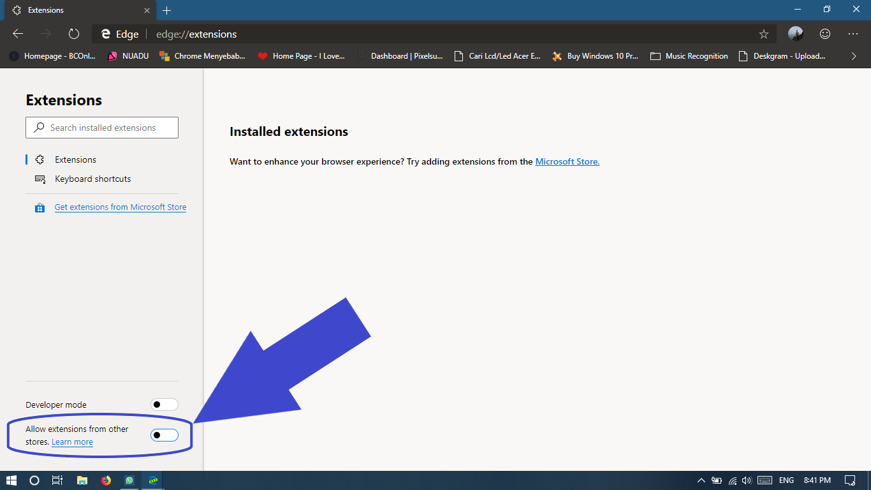The width and height of the screenshot is (871, 490).
Task: Click the Wi-Fi network tray icon
Action: pyautogui.click(x=733, y=480)
